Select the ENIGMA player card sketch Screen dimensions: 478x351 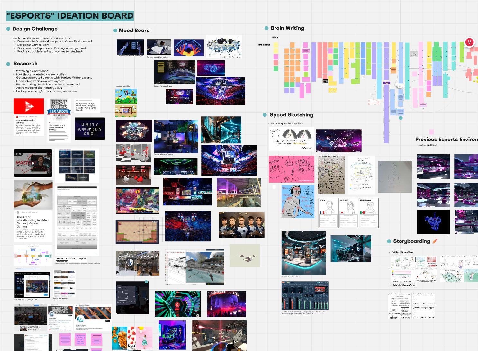pos(369,213)
